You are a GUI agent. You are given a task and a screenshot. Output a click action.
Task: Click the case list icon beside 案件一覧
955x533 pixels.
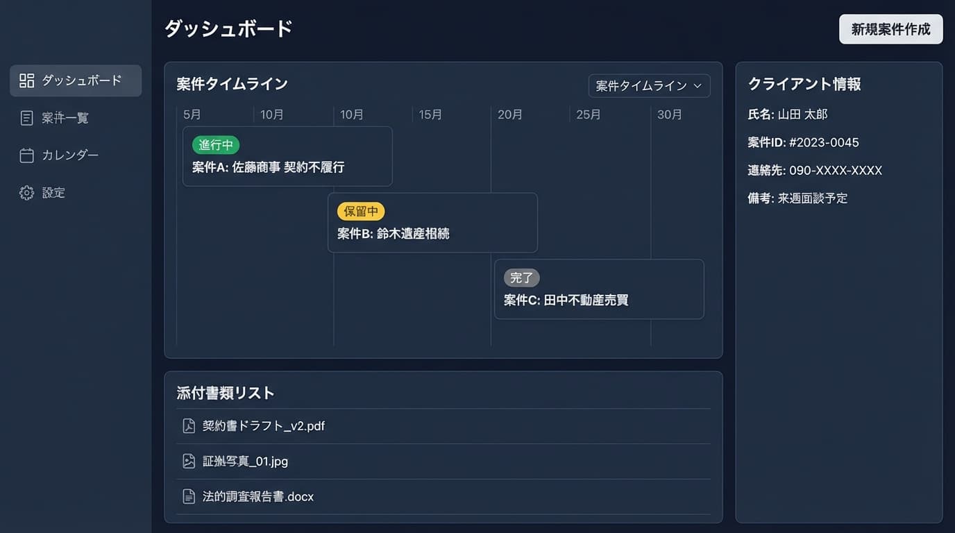(x=26, y=117)
